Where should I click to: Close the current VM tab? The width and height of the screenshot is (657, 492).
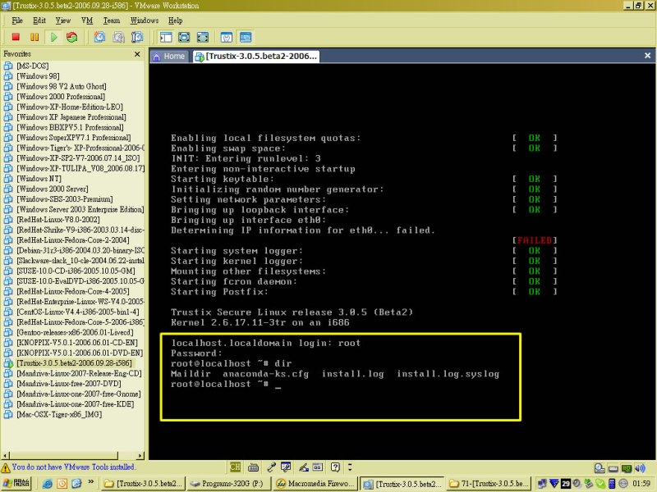647,56
